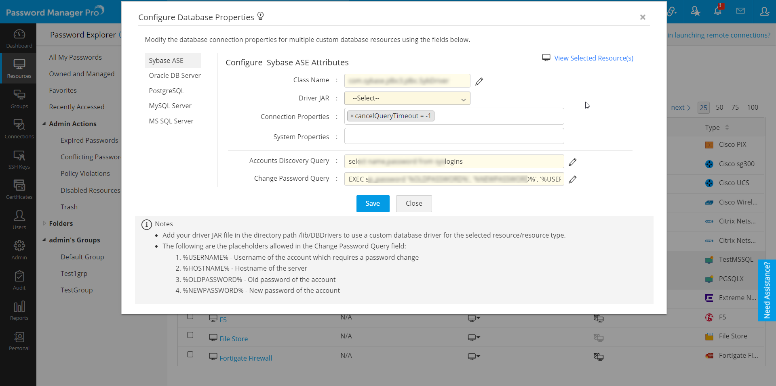The image size is (776, 386).
Task: Go to SSH Keys in sidebar
Action: point(19,160)
